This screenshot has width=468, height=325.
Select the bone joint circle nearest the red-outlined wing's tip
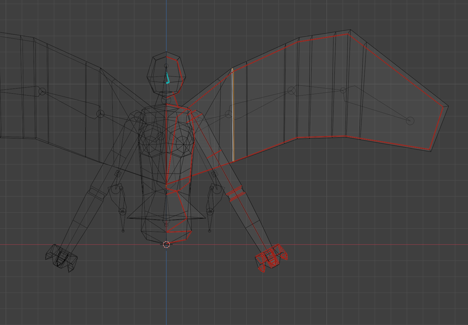click(410, 121)
